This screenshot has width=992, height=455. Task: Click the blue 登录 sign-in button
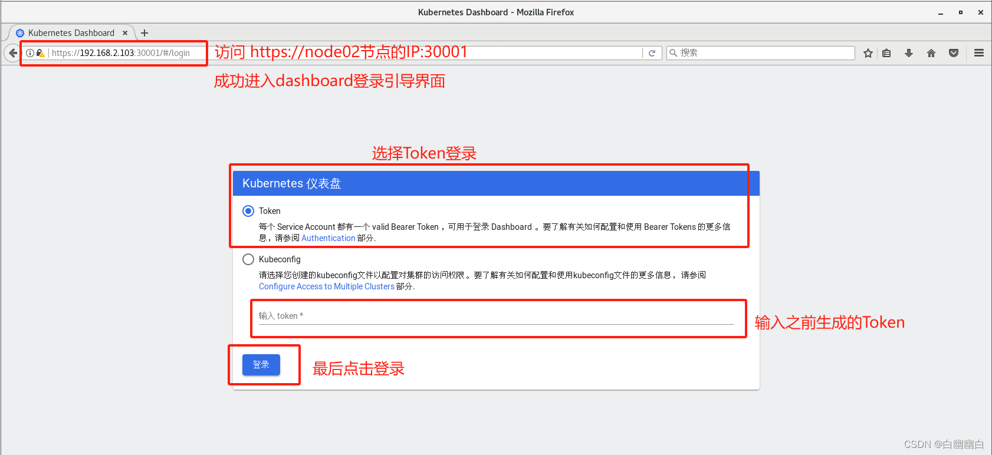point(261,365)
